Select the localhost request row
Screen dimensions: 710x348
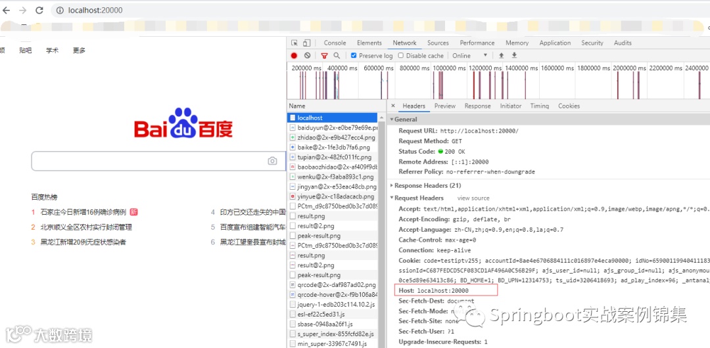point(333,118)
